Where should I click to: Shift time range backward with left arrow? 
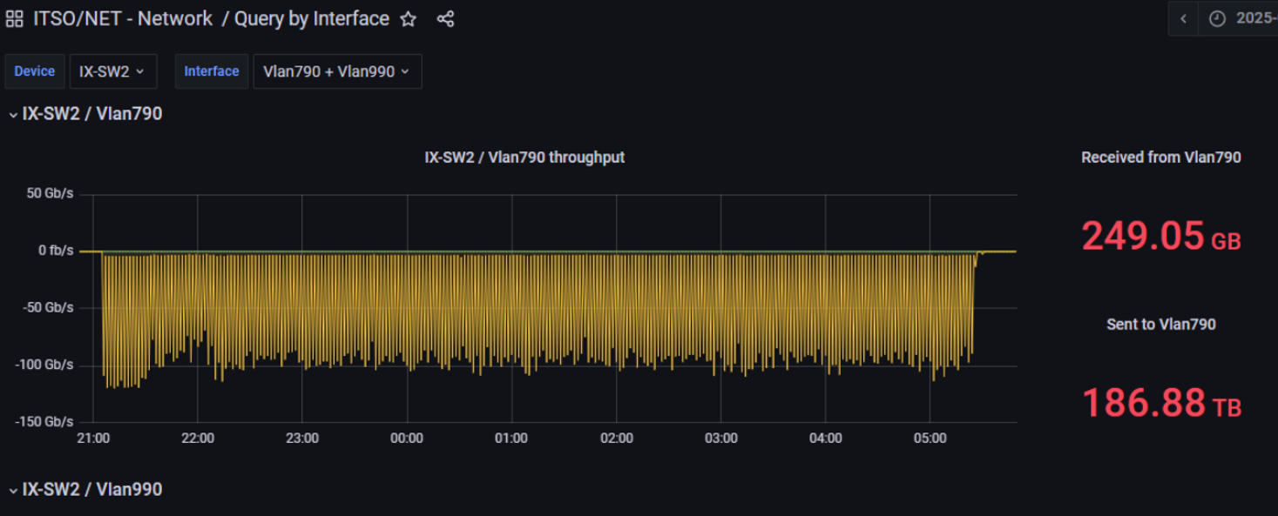(1183, 19)
